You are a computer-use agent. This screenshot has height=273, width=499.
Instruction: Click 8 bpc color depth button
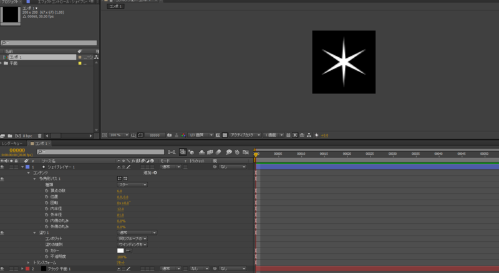pos(27,136)
